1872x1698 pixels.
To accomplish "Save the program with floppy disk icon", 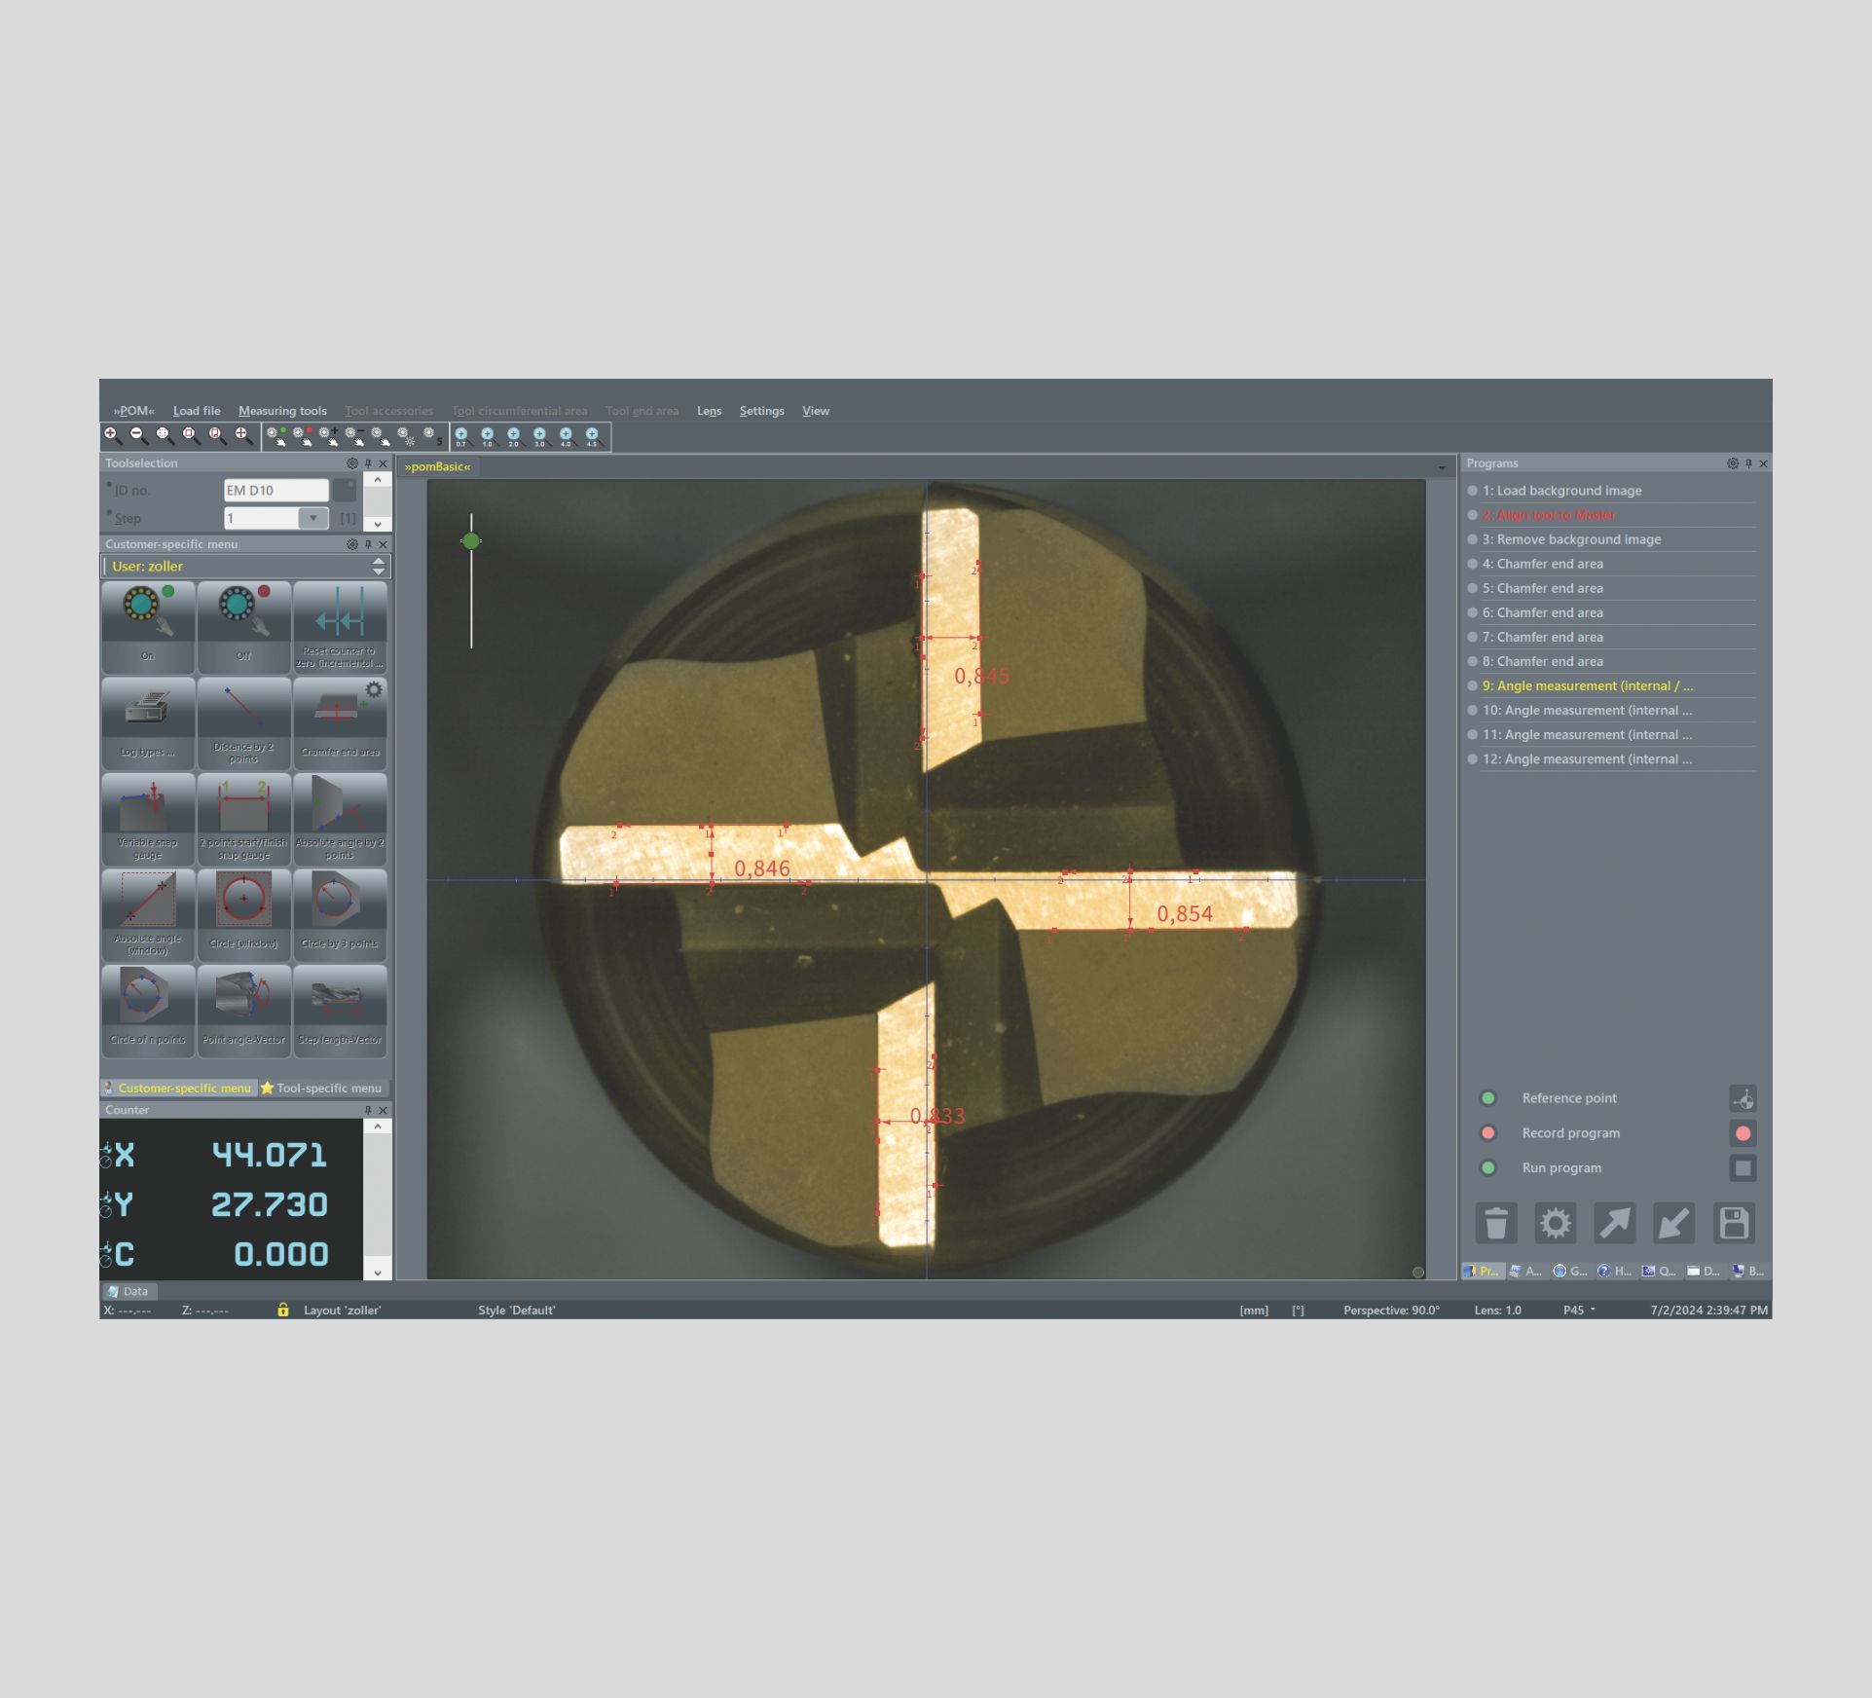I will pos(1734,1224).
